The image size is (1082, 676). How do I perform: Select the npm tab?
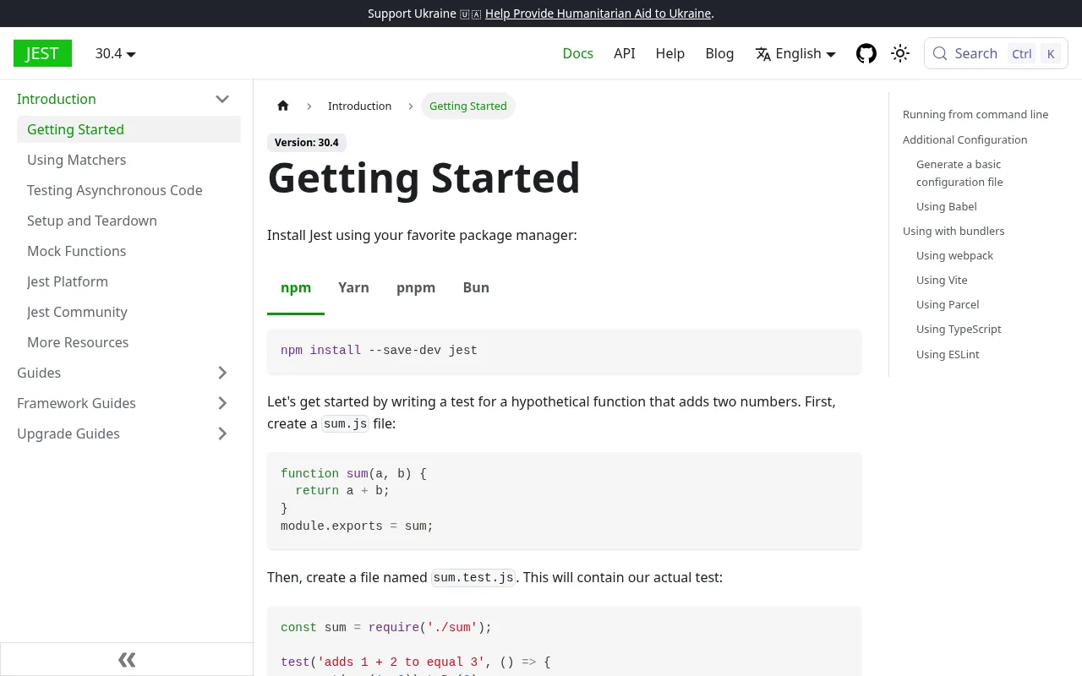point(296,287)
